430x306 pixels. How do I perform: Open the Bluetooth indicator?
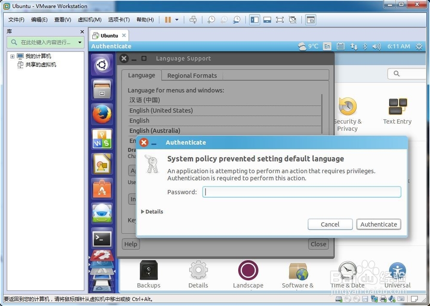(x=365, y=46)
